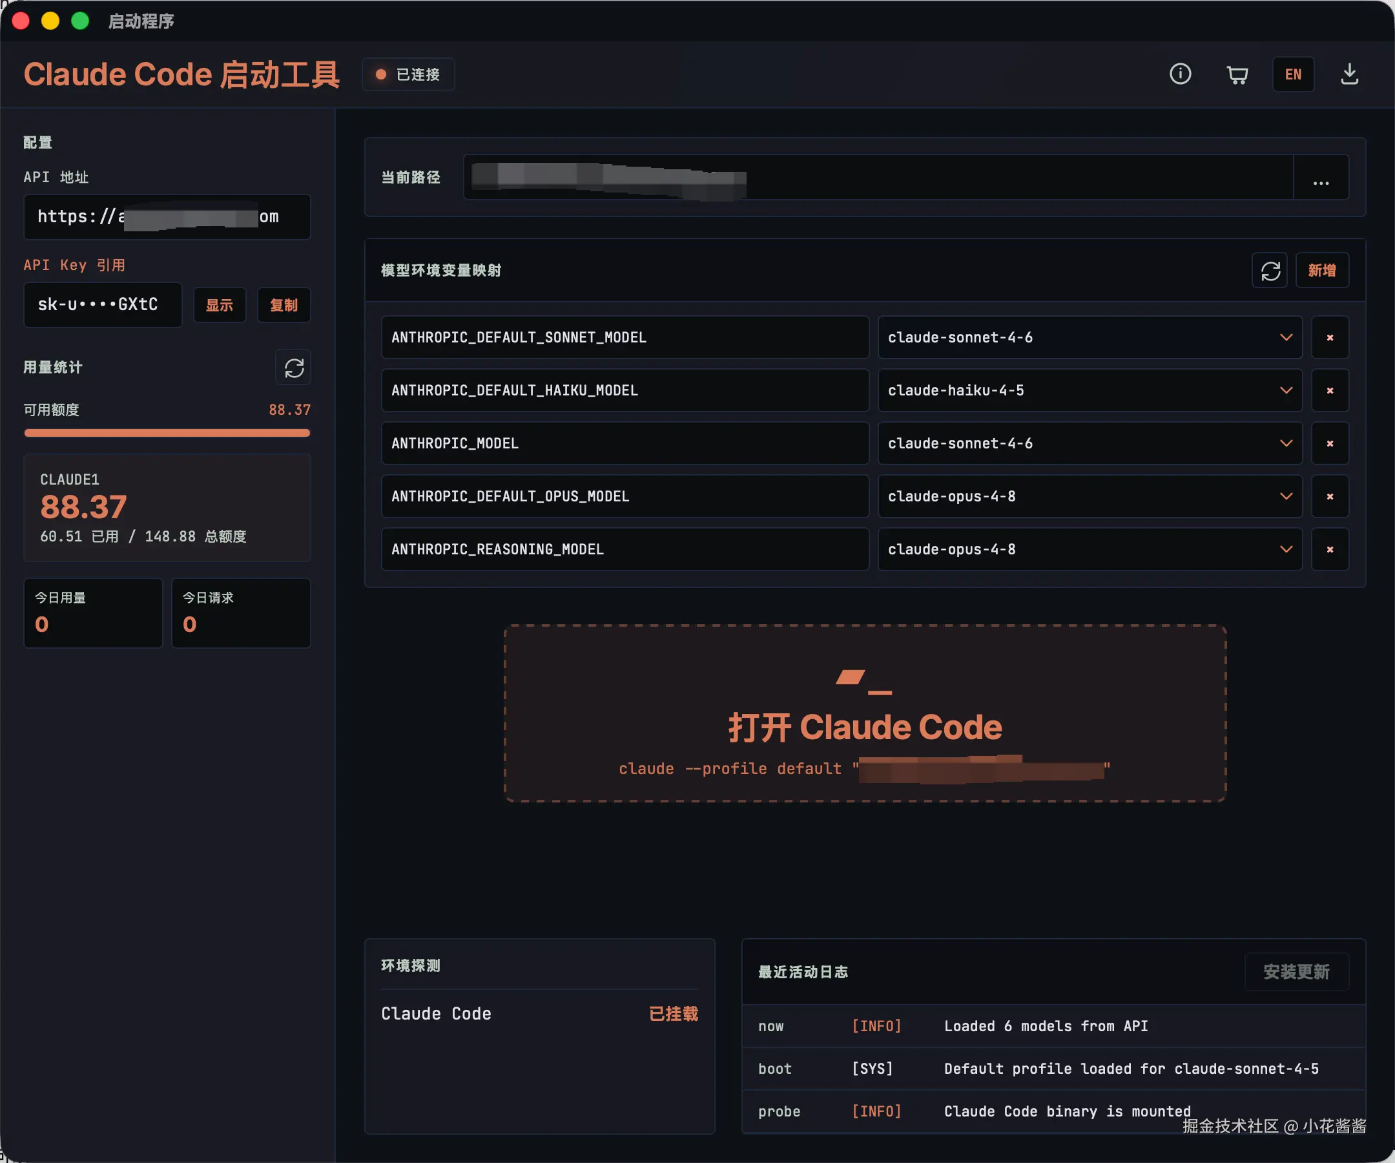Image resolution: width=1395 pixels, height=1163 pixels.
Task: Select log entry 'Claude Code binary is mounted'
Action: click(x=1053, y=1112)
